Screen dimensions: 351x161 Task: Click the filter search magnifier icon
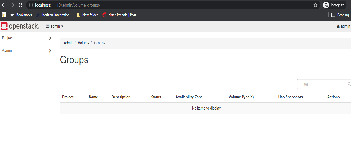tap(349, 84)
